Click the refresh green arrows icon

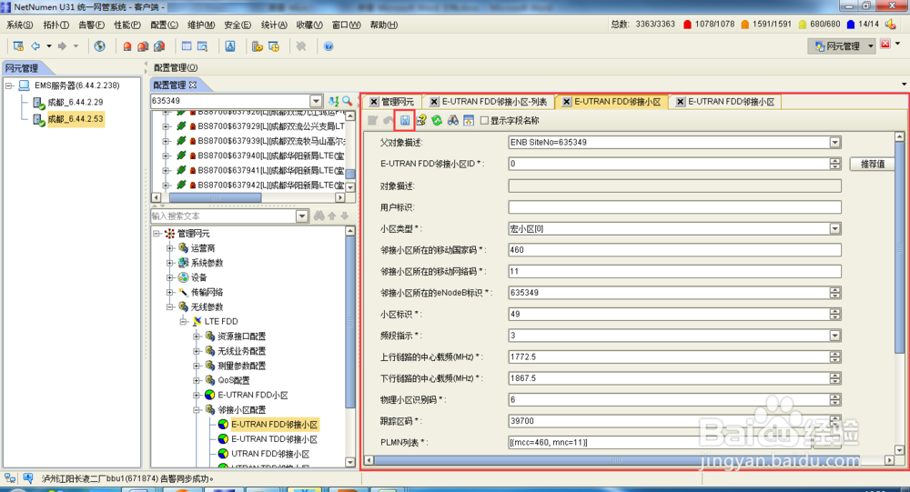click(x=437, y=121)
